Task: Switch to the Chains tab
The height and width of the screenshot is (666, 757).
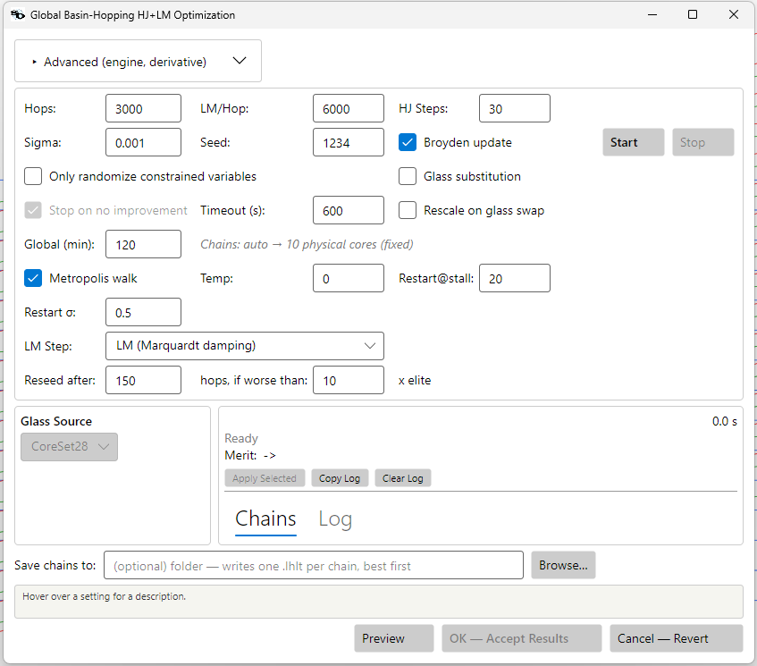Action: click(x=265, y=519)
